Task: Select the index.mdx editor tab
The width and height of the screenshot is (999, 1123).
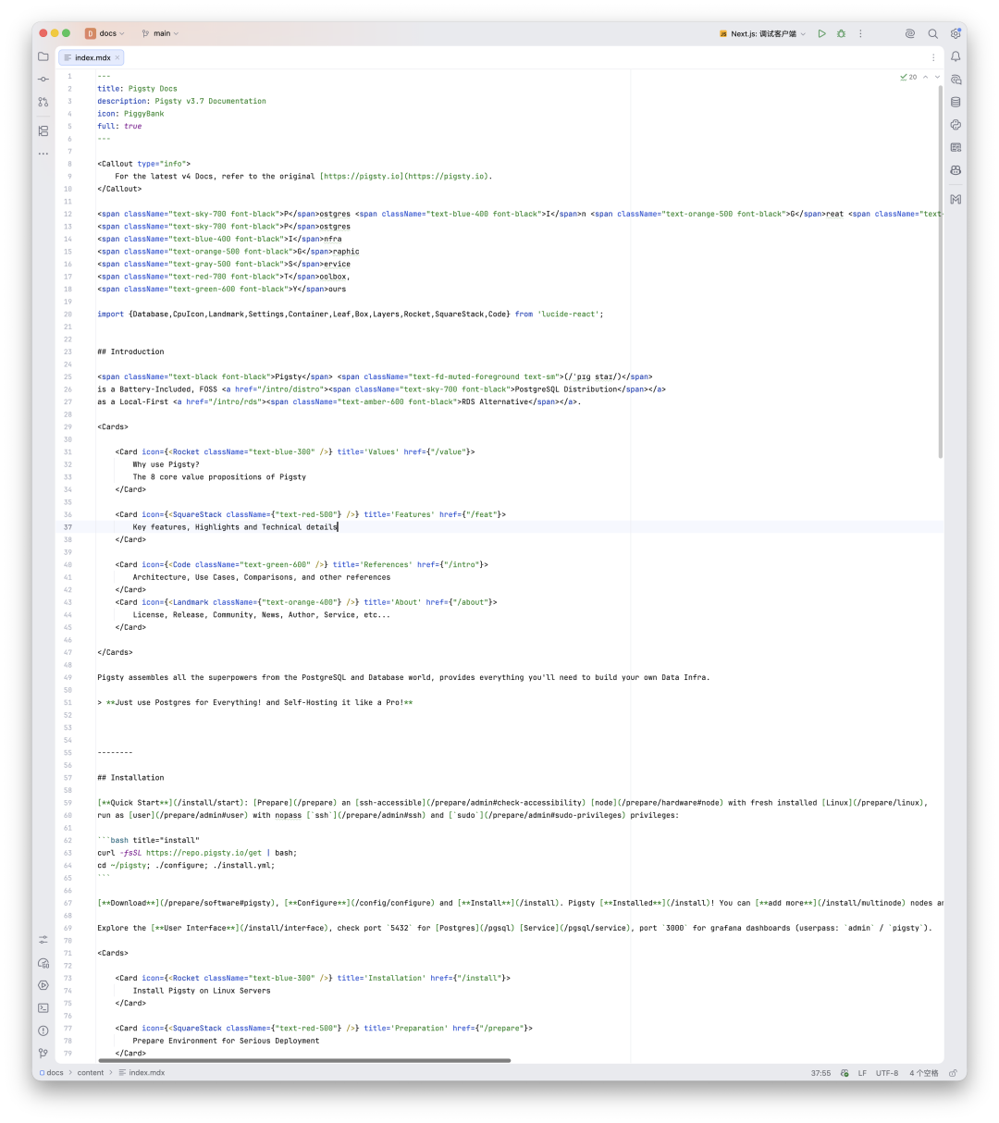Action: (x=92, y=57)
